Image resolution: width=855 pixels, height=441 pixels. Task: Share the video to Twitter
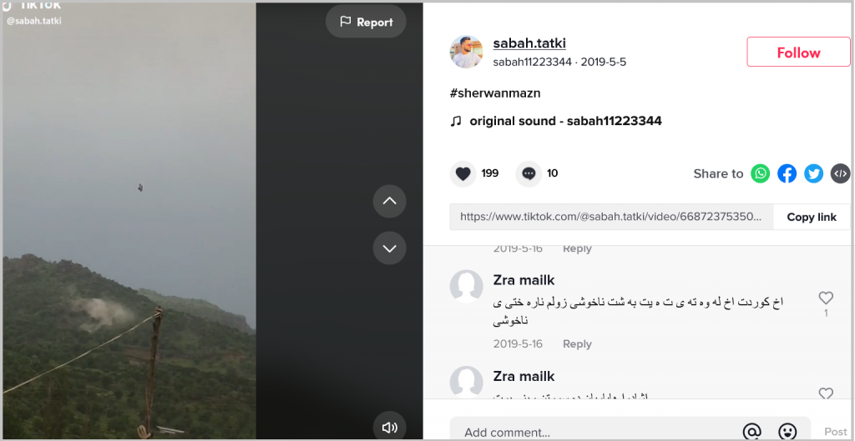point(813,173)
